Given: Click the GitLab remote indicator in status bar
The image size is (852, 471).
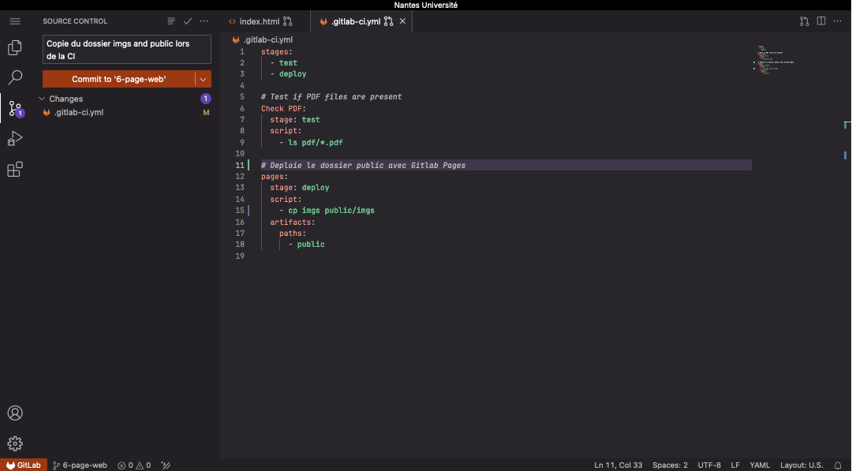Looking at the screenshot, I should pyautogui.click(x=24, y=465).
